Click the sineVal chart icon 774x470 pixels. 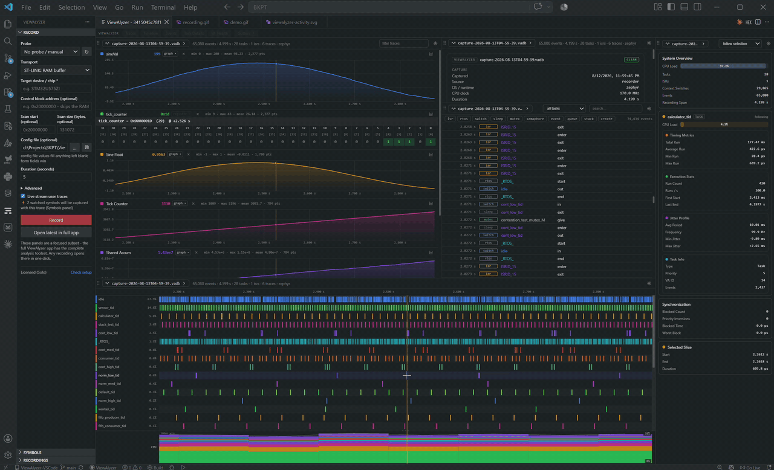pyautogui.click(x=431, y=54)
